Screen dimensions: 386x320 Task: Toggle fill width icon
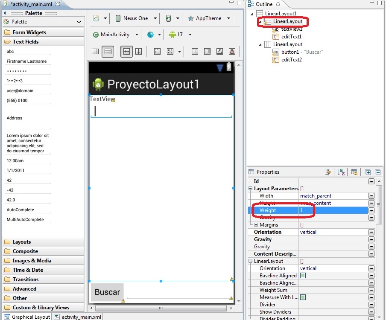coord(126,51)
